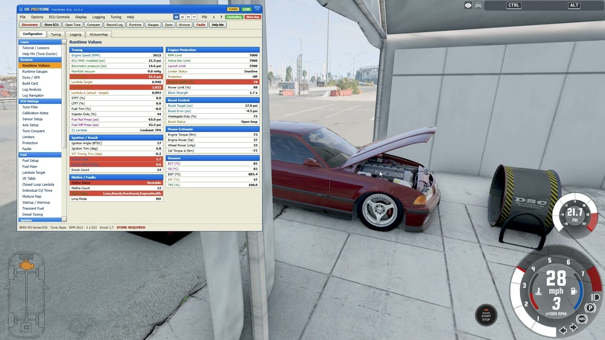Open Closed Loop Lambda in sidebar

tap(38, 185)
